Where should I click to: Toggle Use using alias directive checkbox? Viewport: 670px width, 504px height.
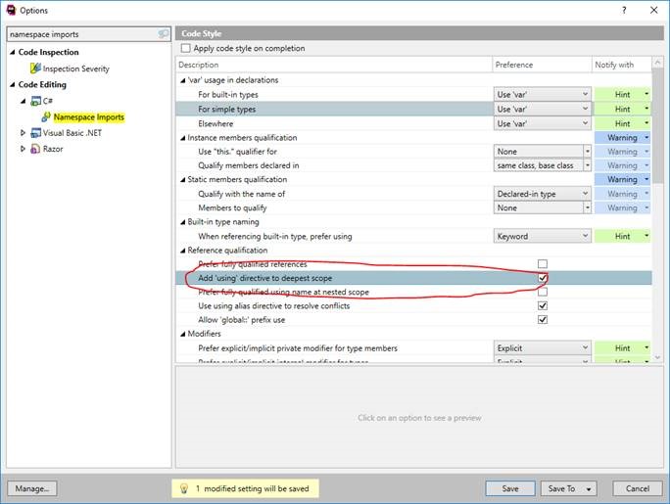(543, 305)
